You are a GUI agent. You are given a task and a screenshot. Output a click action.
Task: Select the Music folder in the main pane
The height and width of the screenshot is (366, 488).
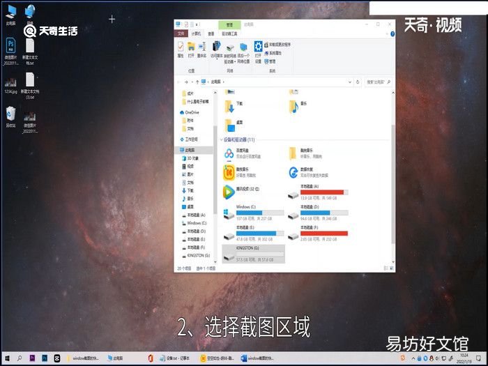pyautogui.click(x=298, y=106)
